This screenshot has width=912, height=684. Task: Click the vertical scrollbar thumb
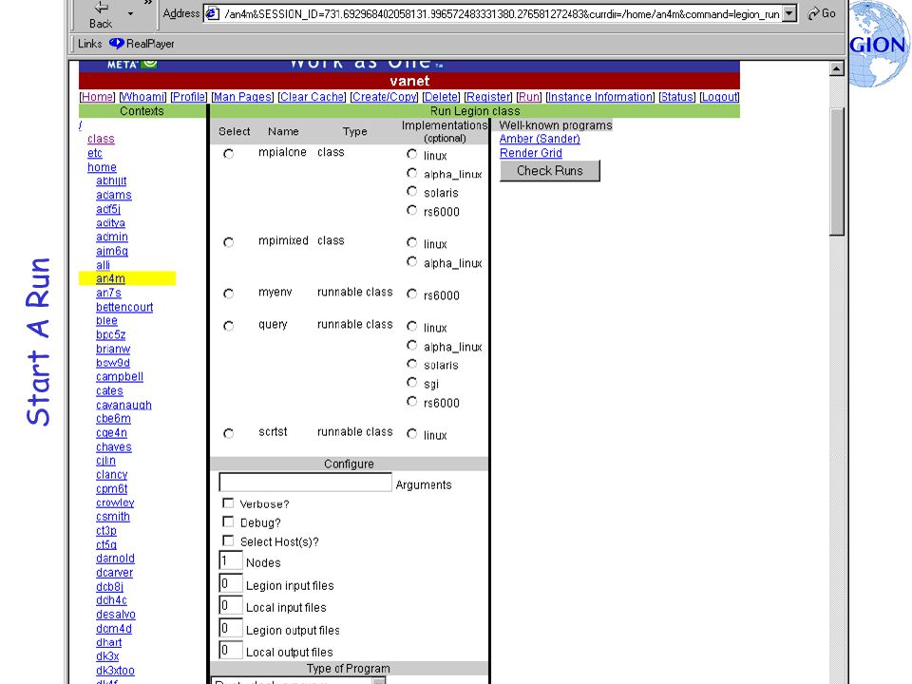tap(836, 172)
